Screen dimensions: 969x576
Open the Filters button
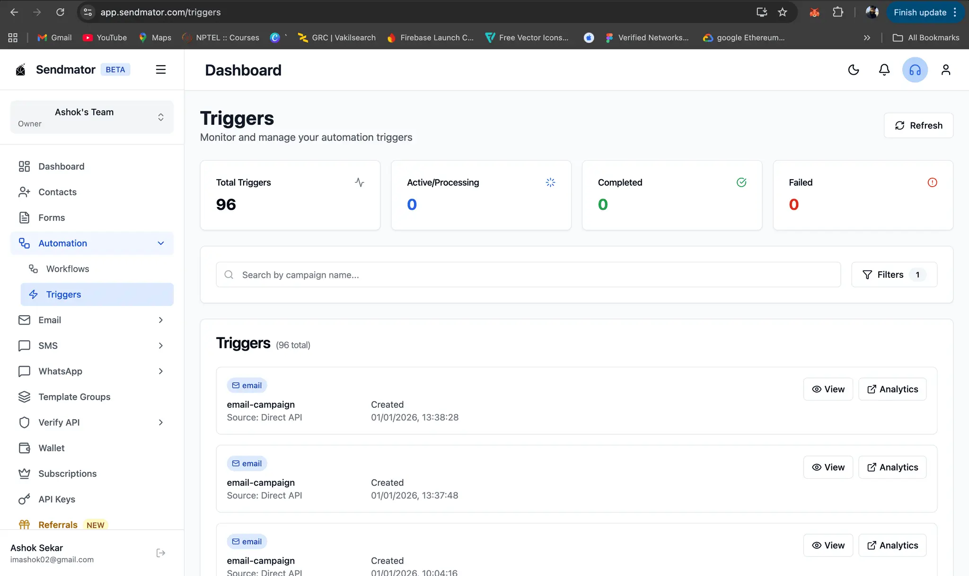pyautogui.click(x=894, y=275)
